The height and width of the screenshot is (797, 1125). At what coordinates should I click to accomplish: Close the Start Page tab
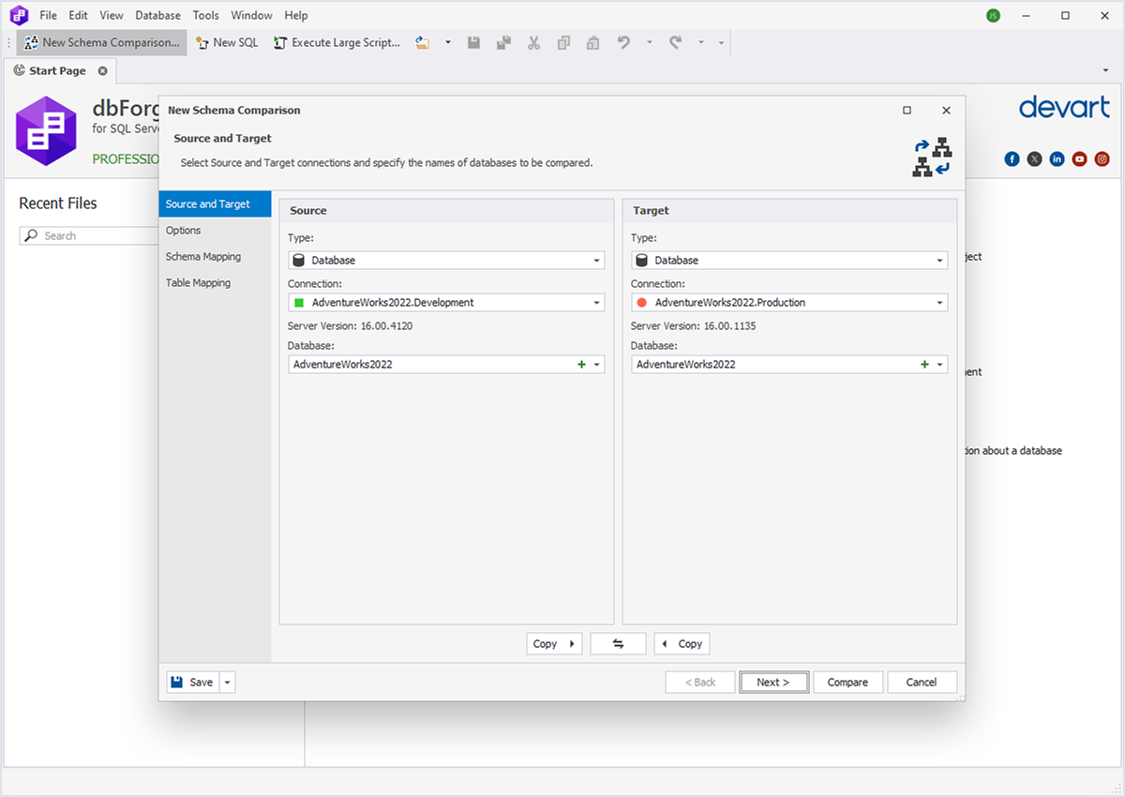(103, 70)
